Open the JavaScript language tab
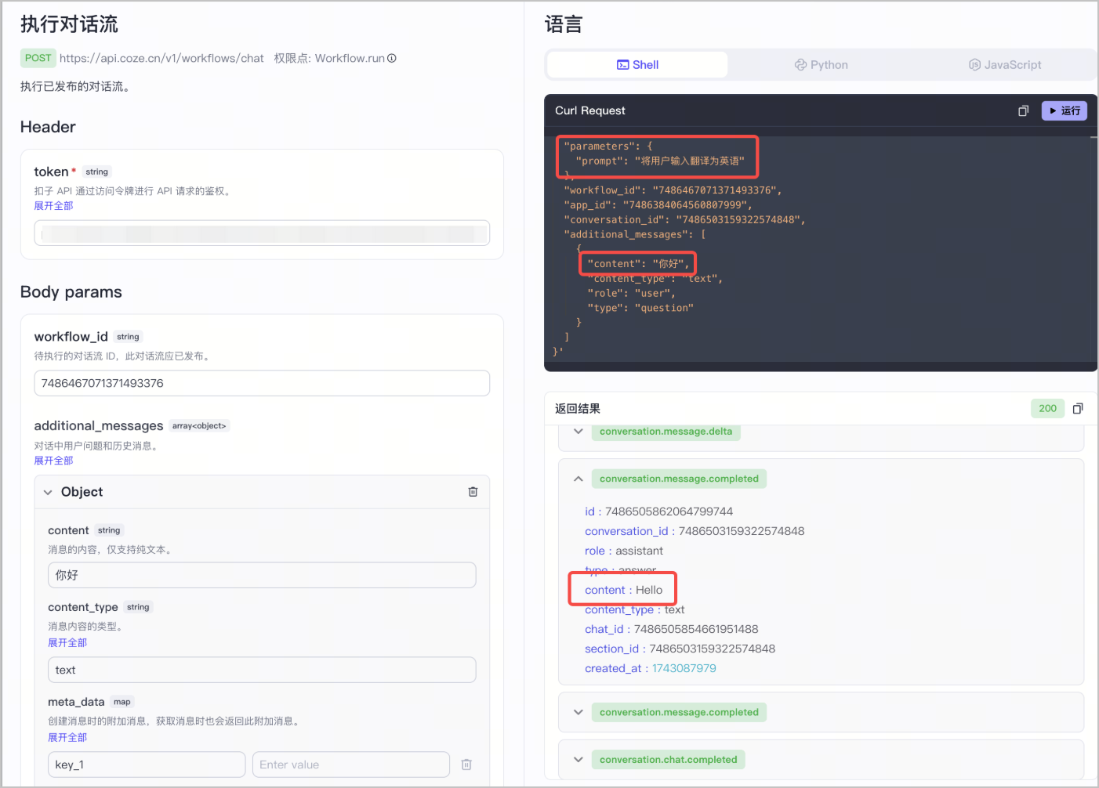 pos(1005,65)
